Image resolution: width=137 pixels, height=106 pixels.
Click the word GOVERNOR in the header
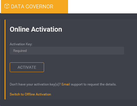tap(39, 7)
